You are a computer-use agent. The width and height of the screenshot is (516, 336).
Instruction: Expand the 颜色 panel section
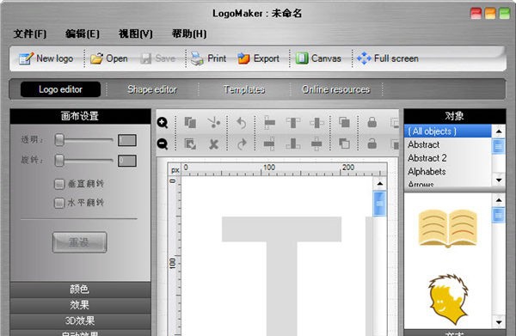(80, 290)
